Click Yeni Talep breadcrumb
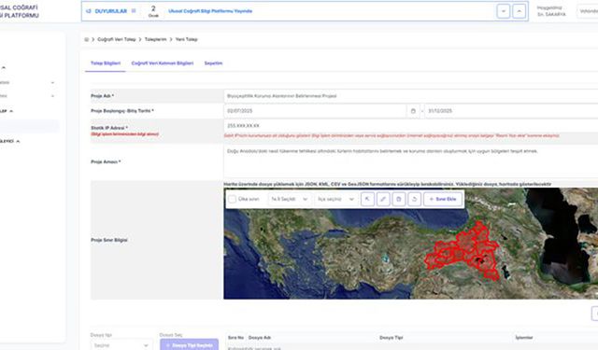 [x=187, y=39]
